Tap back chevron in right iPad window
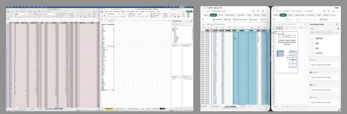 click(273, 11)
